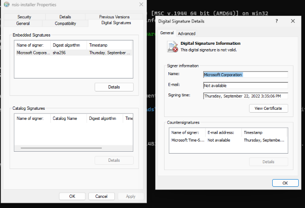Image resolution: width=305 pixels, height=208 pixels.
Task: Click the help question mark in Digital Signature Details
Action: click(x=277, y=21)
